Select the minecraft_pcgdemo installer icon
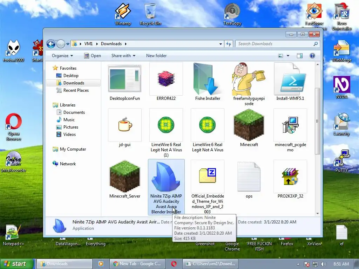This screenshot has width=359, height=269. [x=290, y=125]
